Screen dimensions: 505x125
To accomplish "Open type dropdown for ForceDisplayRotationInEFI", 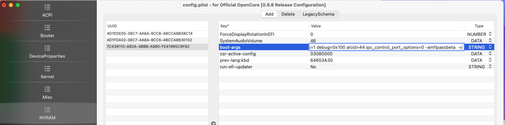I will (x=490, y=34).
